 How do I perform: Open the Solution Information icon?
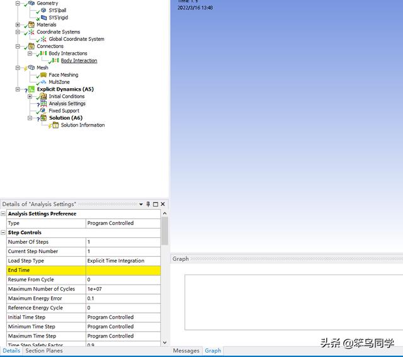55,125
